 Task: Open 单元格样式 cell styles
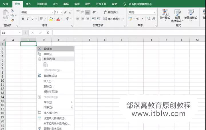tap(191, 15)
